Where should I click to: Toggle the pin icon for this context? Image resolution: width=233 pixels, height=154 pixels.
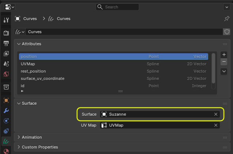tap(226, 19)
